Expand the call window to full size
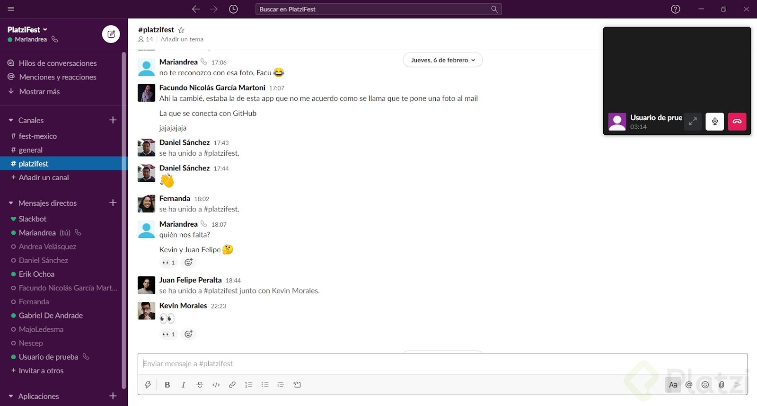The width and height of the screenshot is (757, 406). (693, 122)
